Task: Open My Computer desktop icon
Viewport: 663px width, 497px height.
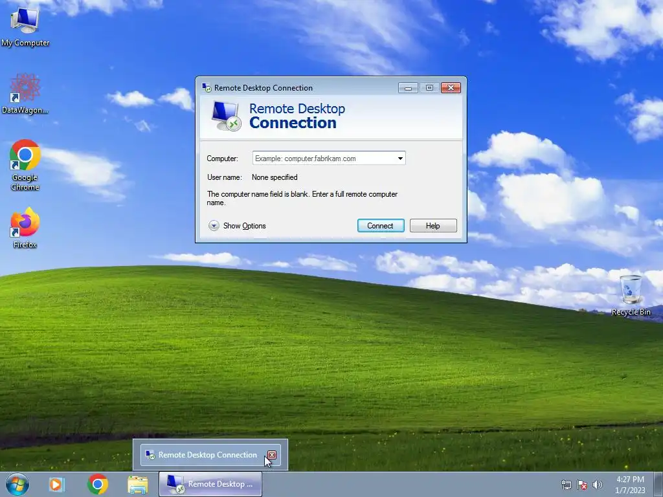Action: point(25,27)
